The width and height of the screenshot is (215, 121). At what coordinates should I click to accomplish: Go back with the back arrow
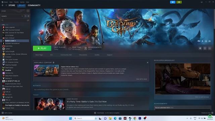click(x=3, y=5)
